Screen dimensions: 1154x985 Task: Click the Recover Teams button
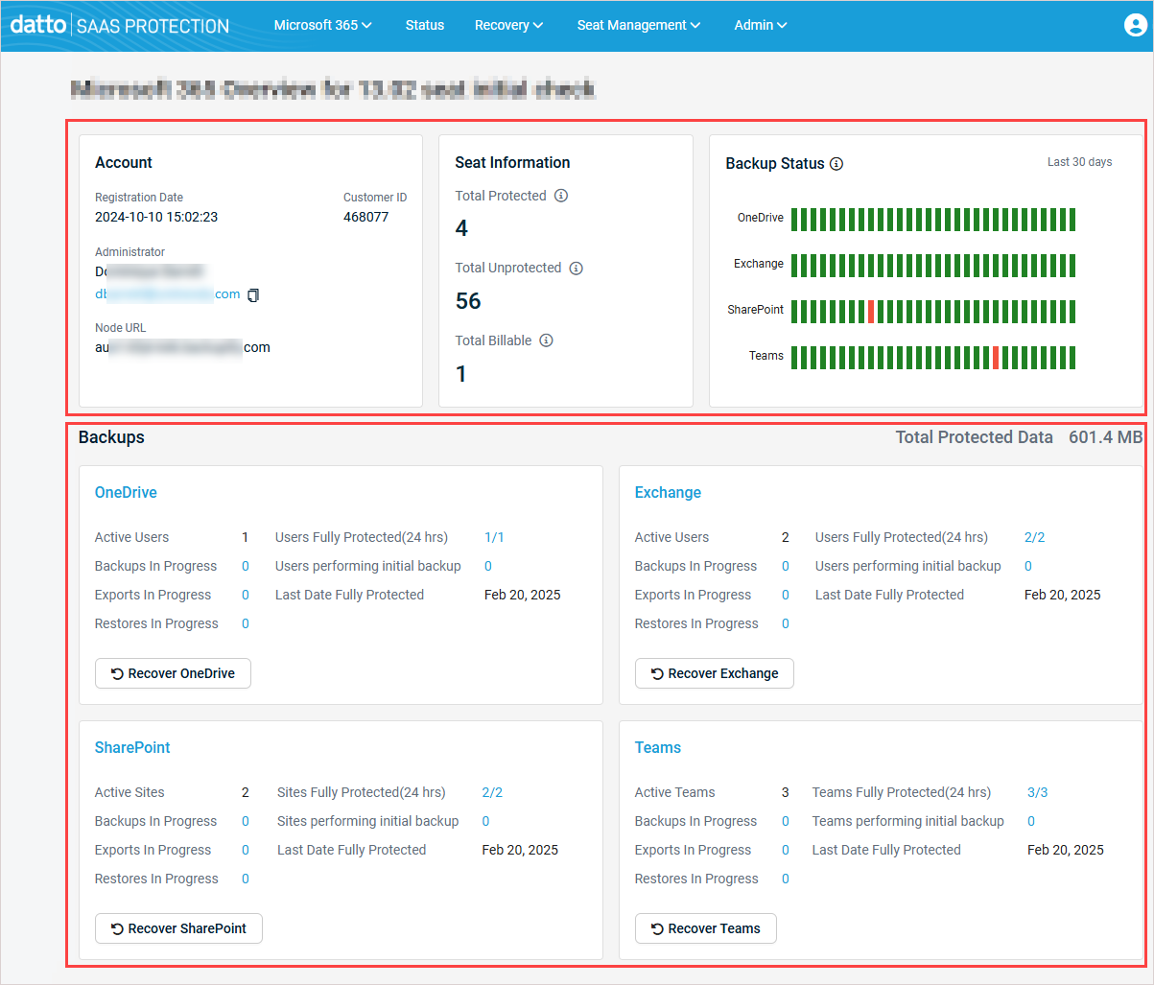(706, 928)
